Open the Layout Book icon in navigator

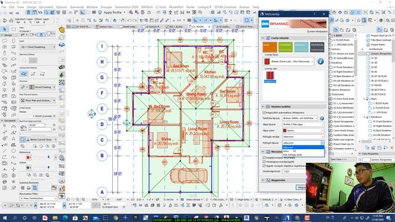coord(348,30)
